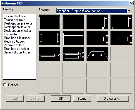Image resolution: width=135 pixels, height=110 pixels.
Task: Click the '< Zpět' button
Action: 15,99
